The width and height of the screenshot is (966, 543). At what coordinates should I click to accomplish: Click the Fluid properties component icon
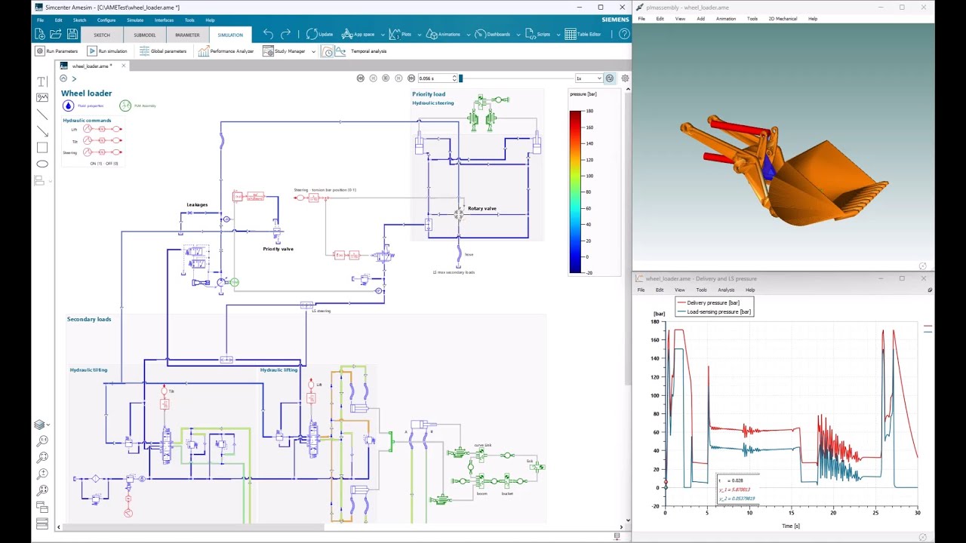(x=68, y=106)
